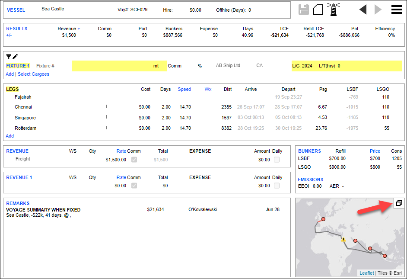Navigate forward using the right arrow icon
This screenshot has width=407, height=279.
pos(378,9)
